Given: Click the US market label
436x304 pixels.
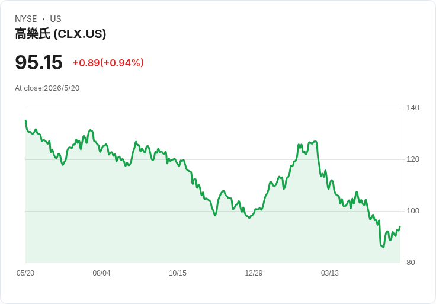Looking at the screenshot, I should click(x=56, y=19).
